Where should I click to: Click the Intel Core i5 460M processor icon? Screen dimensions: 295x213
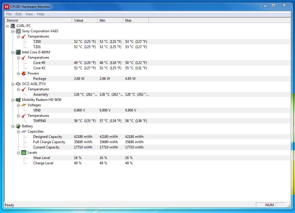tap(18, 52)
